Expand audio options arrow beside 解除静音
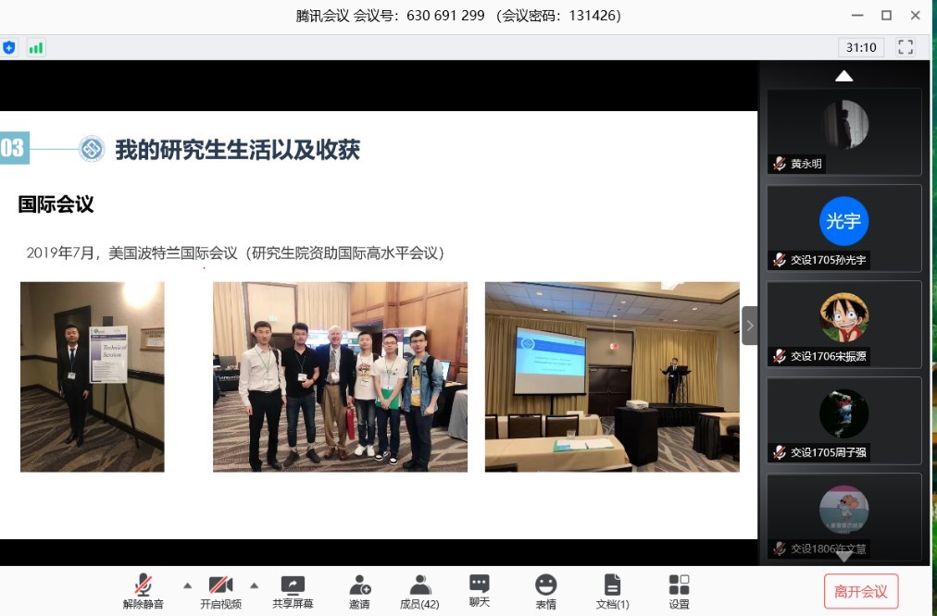Image resolution: width=937 pixels, height=616 pixels. (x=187, y=585)
